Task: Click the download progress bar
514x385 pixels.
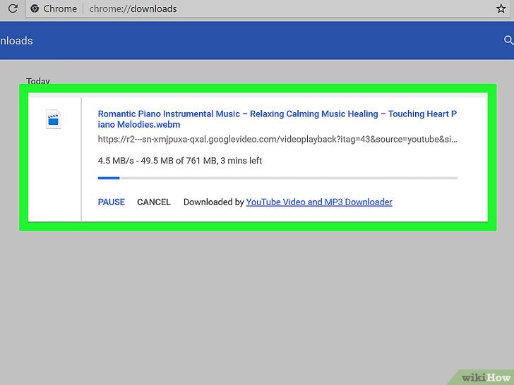Action: (x=277, y=178)
